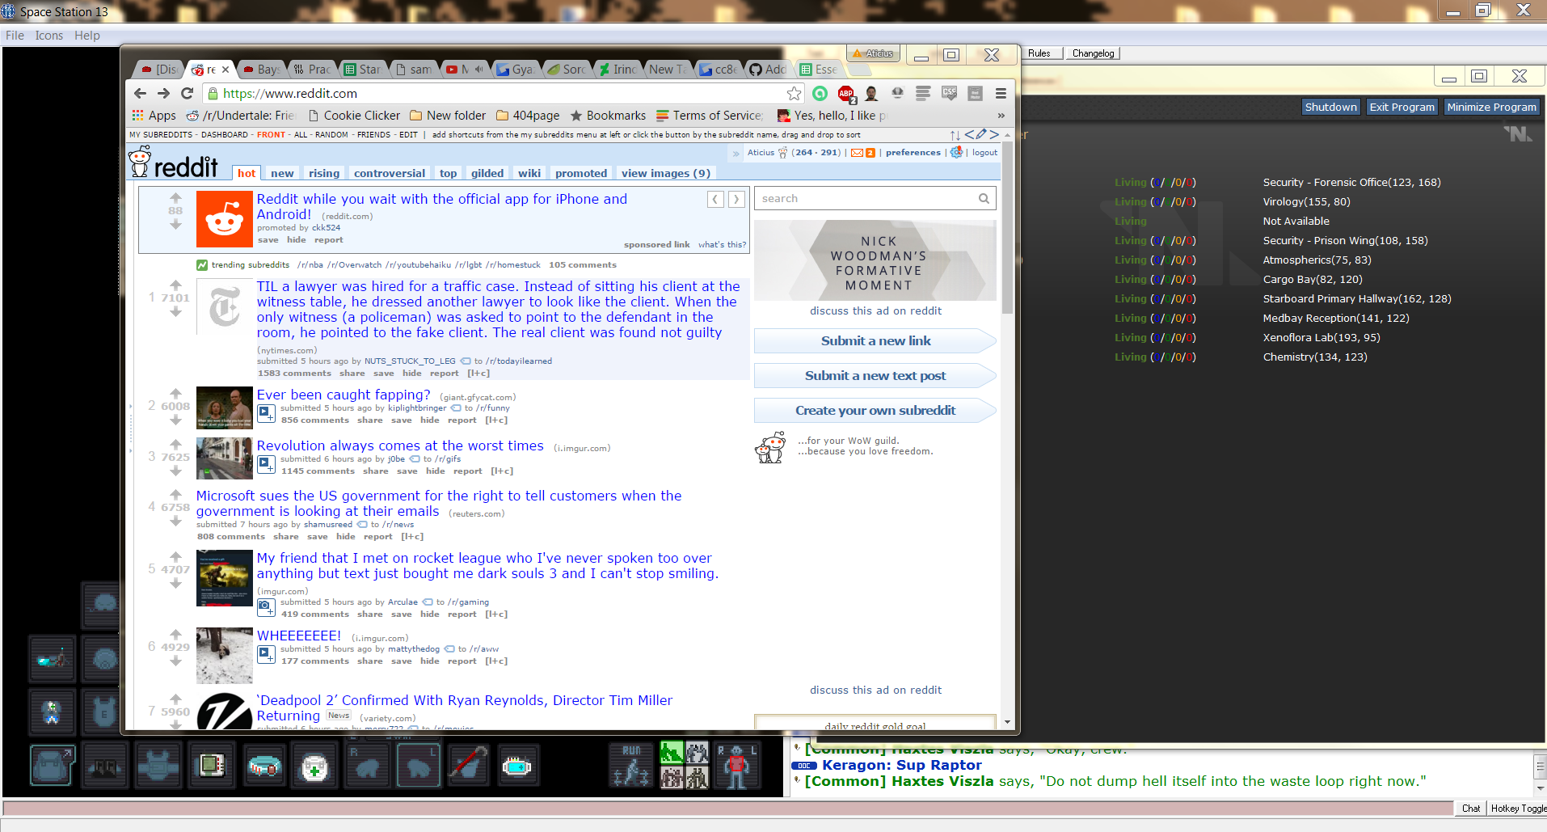1547x832 pixels.
Task: Expand the inline video for 'Ever been caught fapping?'
Action: click(x=266, y=414)
